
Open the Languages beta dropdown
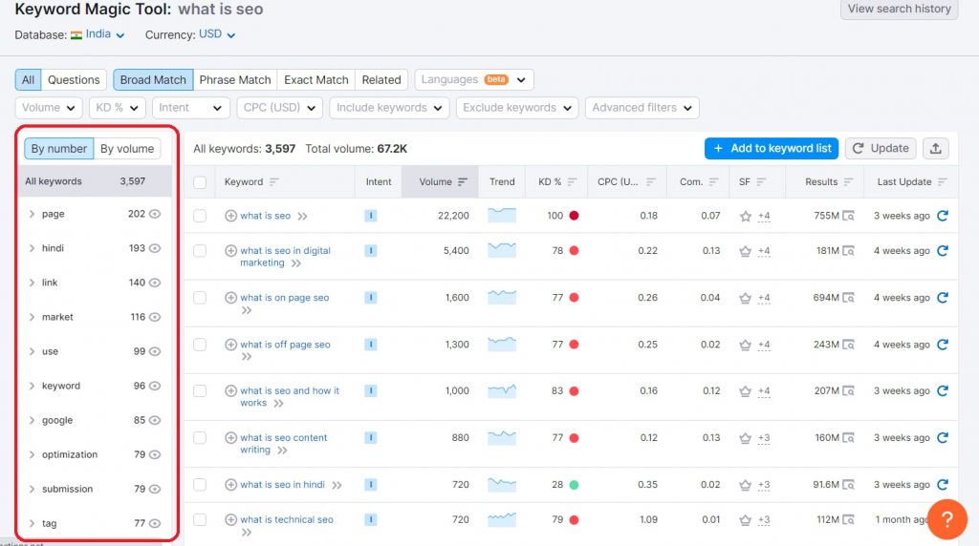pyautogui.click(x=474, y=80)
